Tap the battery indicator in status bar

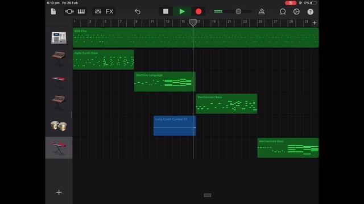313,3
